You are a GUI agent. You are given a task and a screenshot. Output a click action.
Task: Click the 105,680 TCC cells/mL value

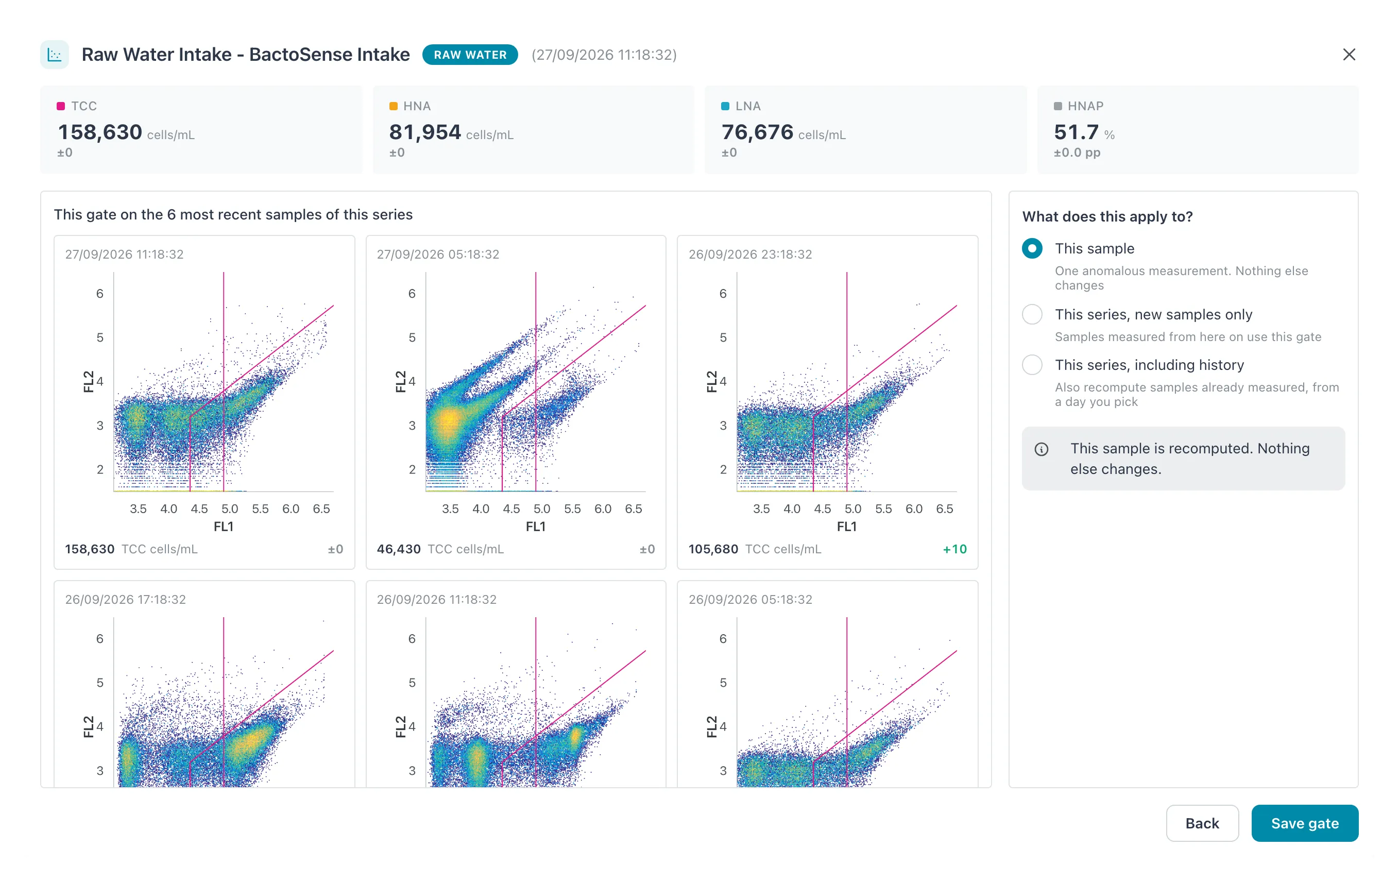coord(713,549)
